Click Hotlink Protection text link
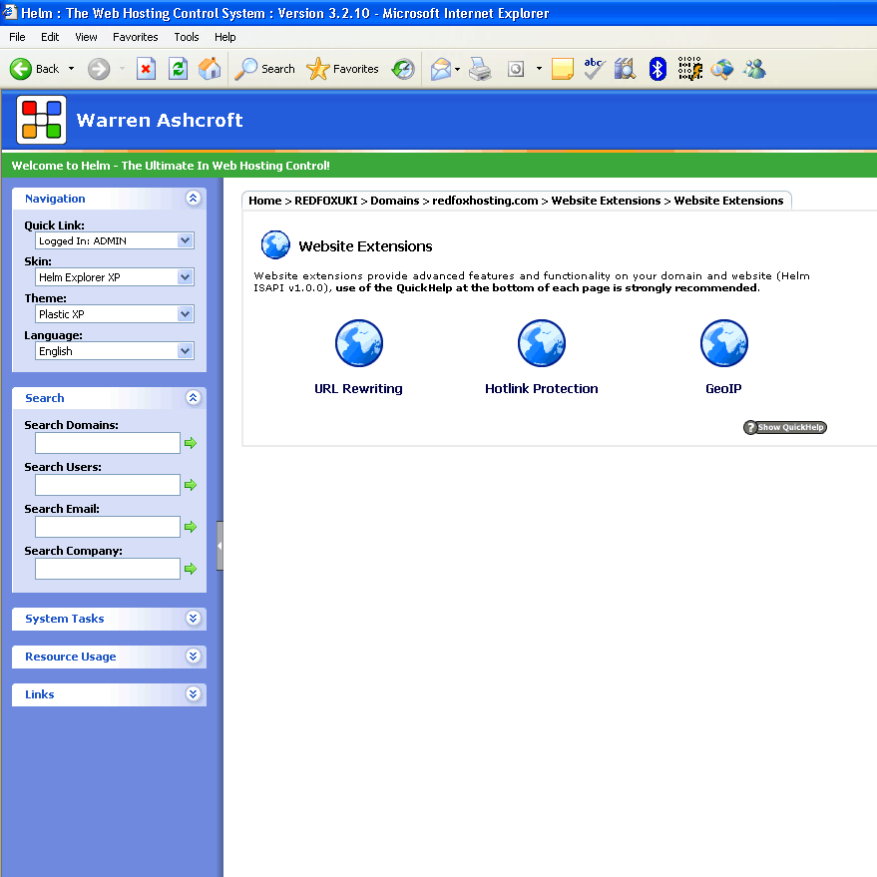This screenshot has height=877, width=877. (542, 389)
